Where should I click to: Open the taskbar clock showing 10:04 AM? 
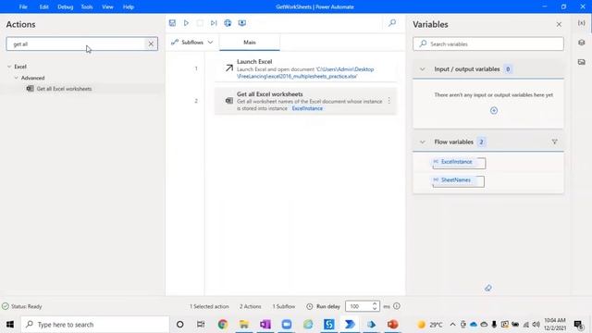click(x=555, y=325)
